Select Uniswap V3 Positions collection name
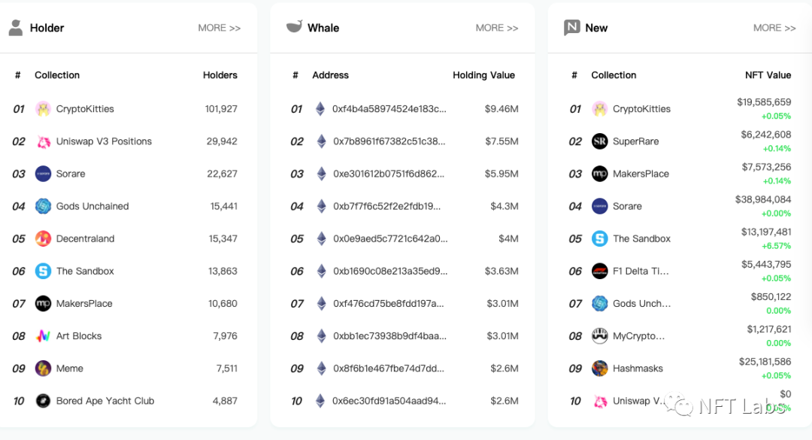812x440 pixels. tap(104, 141)
